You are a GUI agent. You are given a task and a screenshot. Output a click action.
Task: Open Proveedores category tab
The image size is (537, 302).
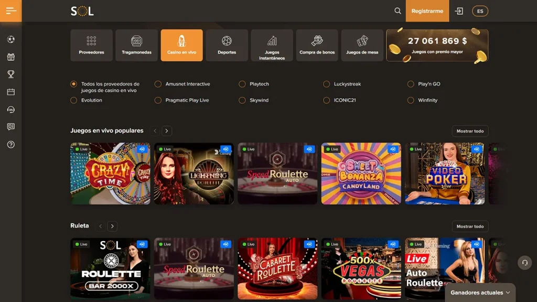pyautogui.click(x=91, y=45)
